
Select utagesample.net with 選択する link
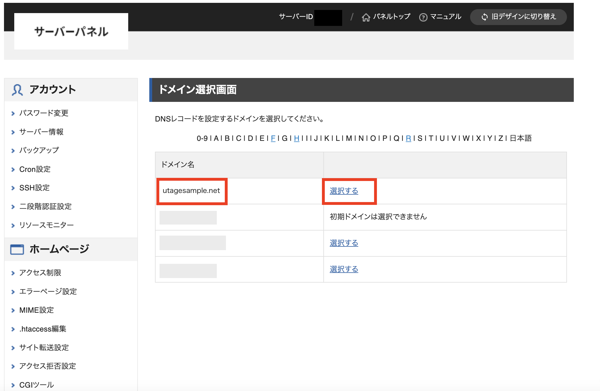pyautogui.click(x=344, y=191)
